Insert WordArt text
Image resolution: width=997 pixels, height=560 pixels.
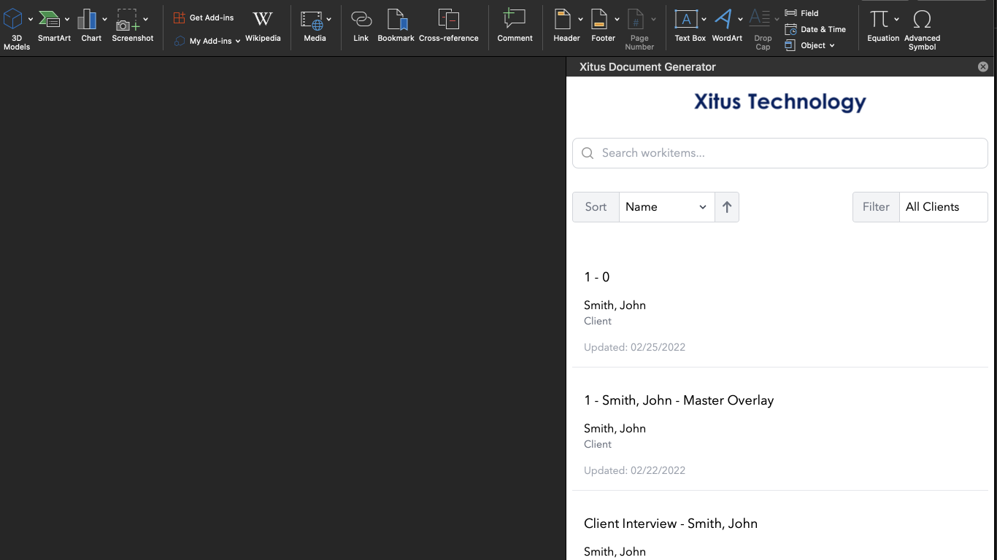click(727, 26)
